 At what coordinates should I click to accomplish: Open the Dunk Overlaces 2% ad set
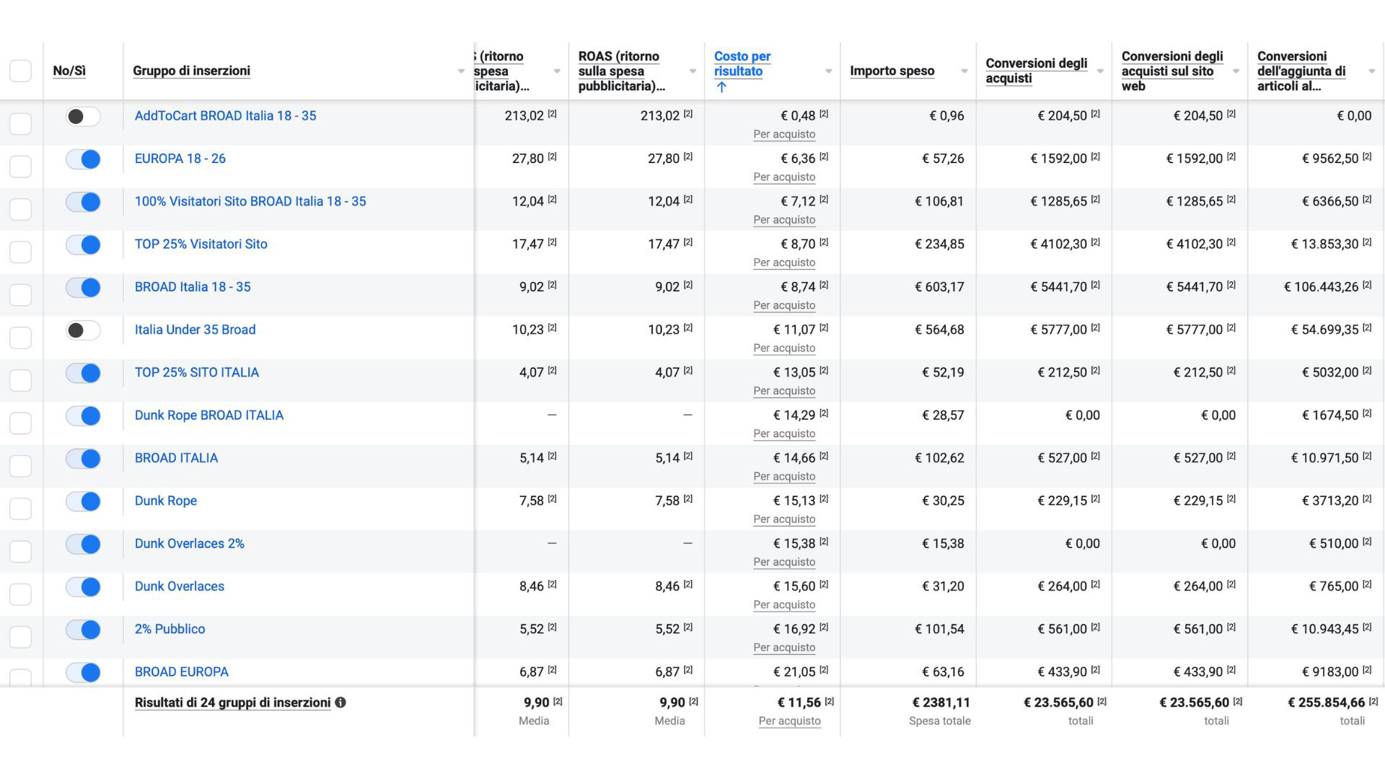pos(189,544)
